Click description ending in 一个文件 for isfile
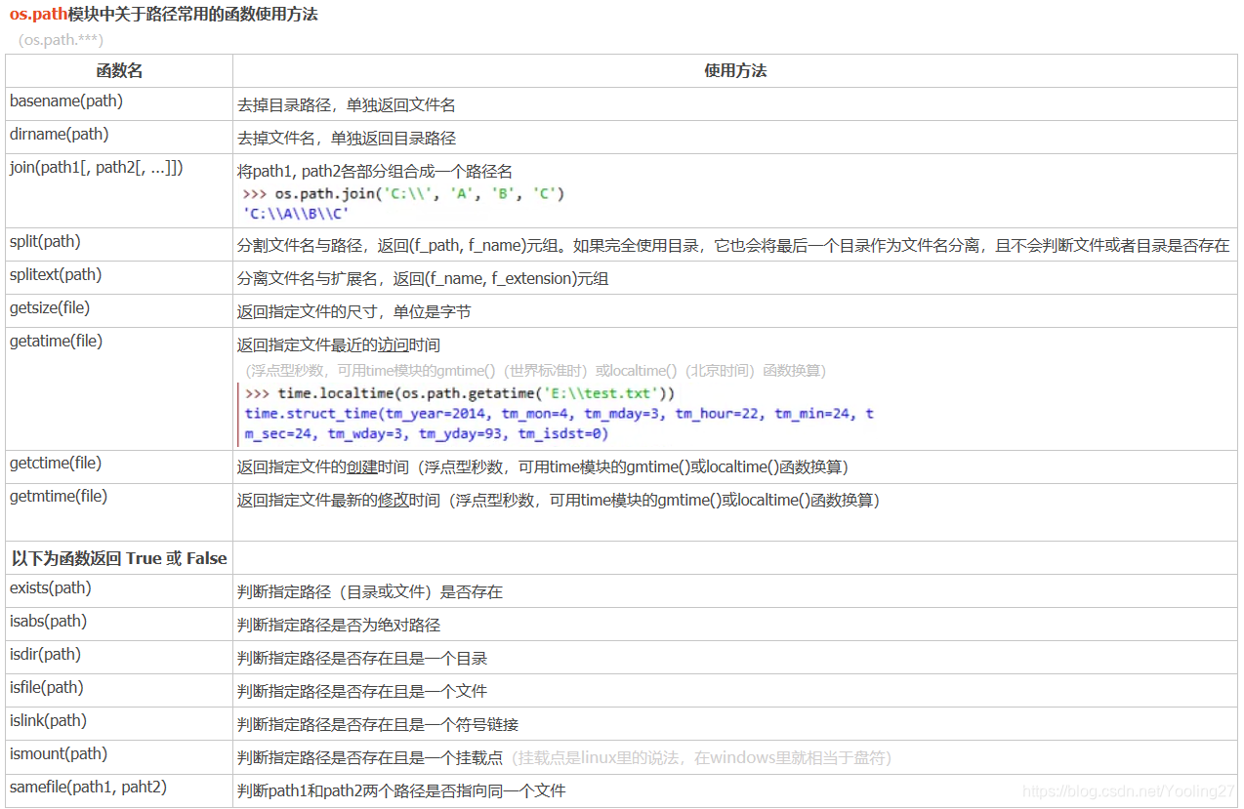 (362, 691)
